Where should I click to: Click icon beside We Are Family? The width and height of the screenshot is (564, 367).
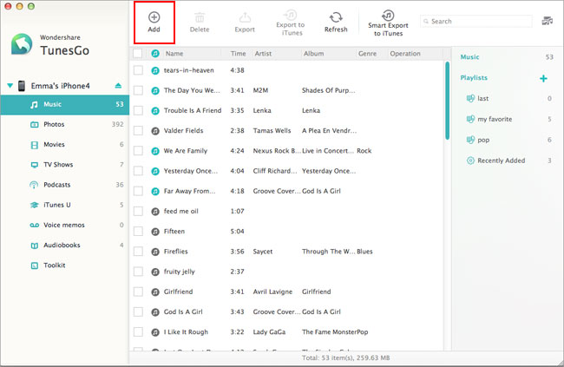tap(155, 151)
